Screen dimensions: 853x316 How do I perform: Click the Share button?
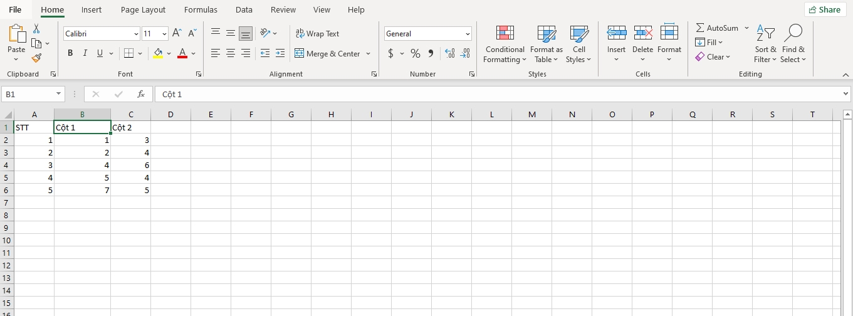click(x=825, y=9)
